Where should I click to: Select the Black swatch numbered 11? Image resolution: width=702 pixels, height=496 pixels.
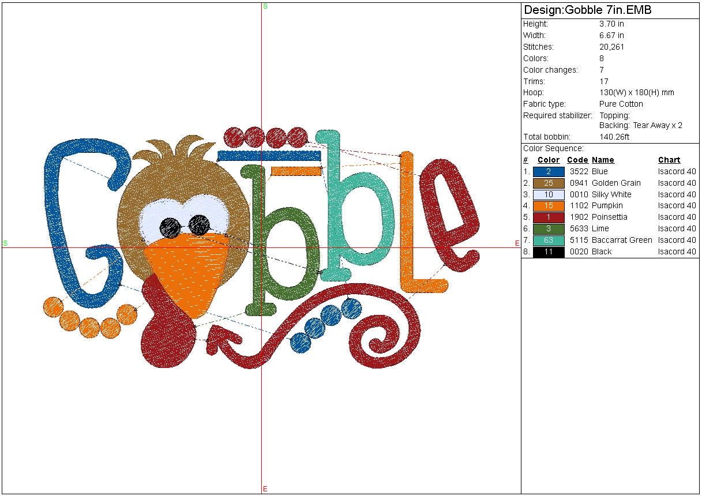[548, 251]
